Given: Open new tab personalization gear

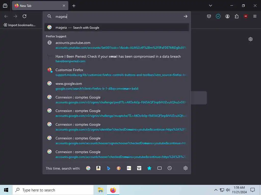Looking at the screenshot, I should 250,39.
